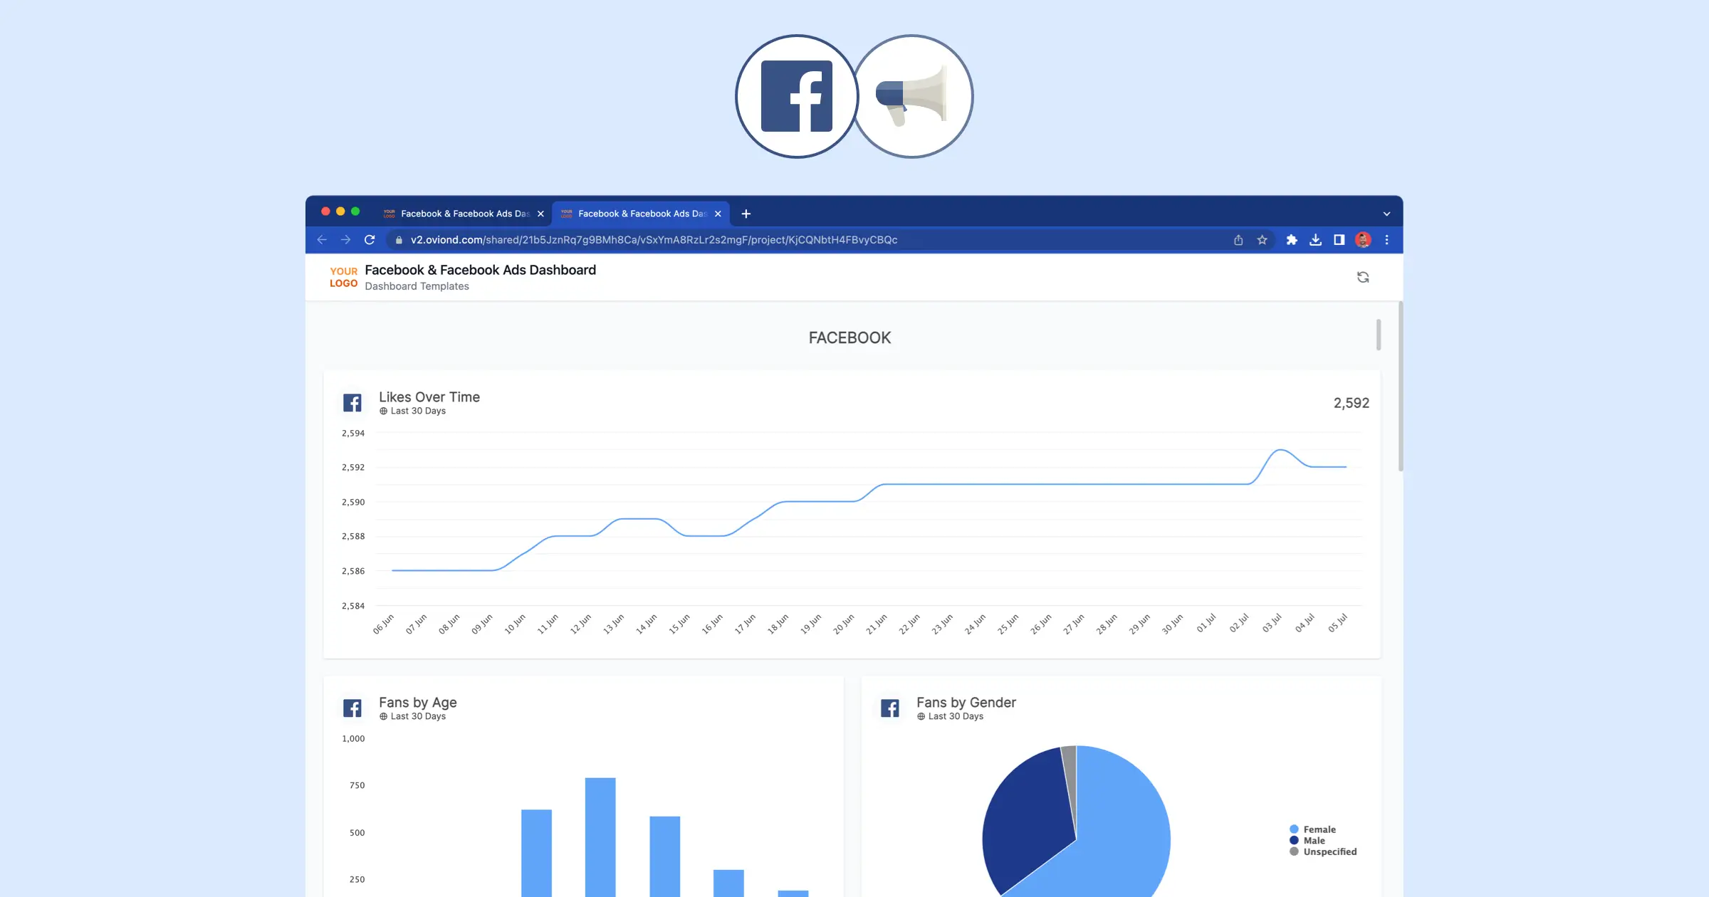Click the FACEBOOK section heading
The width and height of the screenshot is (1709, 897).
point(850,338)
